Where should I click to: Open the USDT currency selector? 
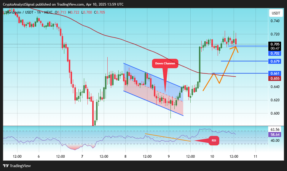276,13
